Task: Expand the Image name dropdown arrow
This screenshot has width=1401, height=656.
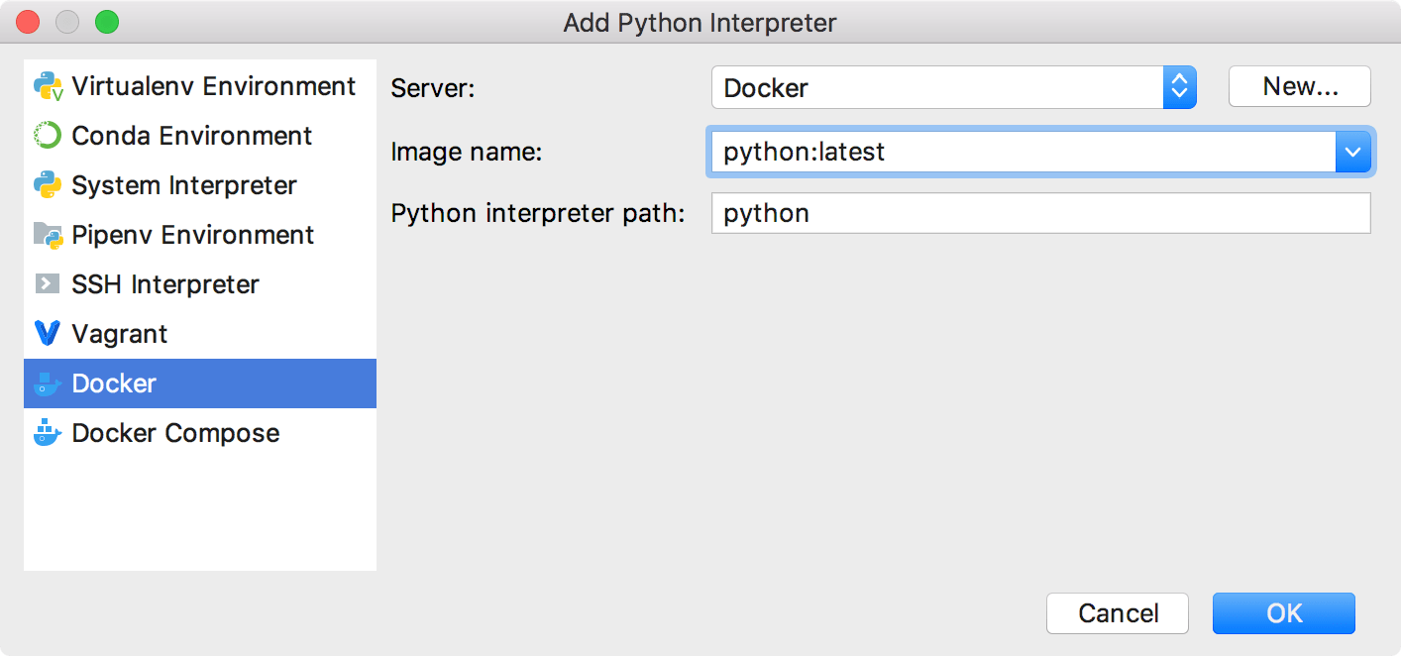Action: click(1353, 151)
